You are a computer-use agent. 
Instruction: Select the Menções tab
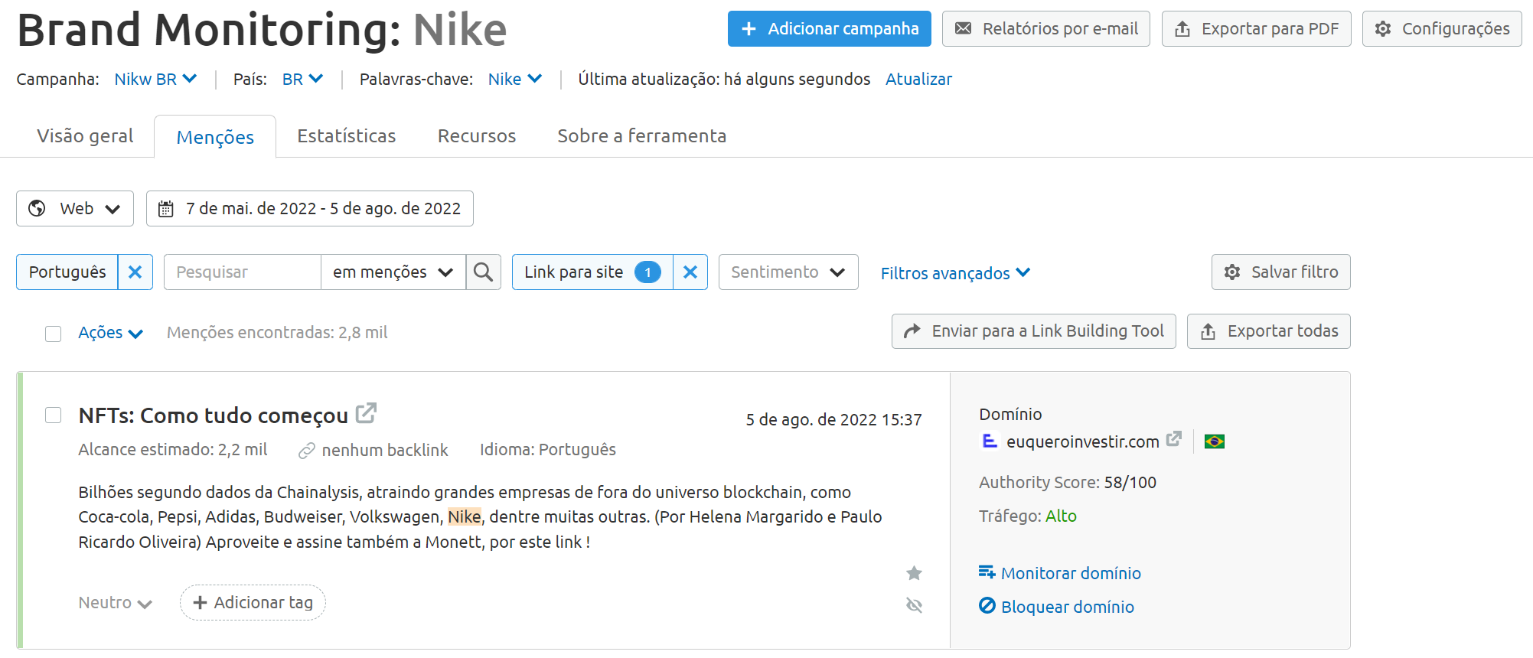(x=215, y=137)
